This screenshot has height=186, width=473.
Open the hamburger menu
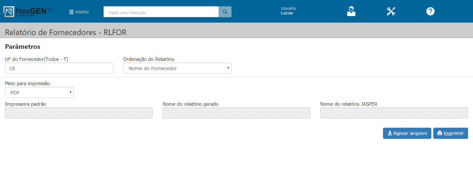click(79, 12)
